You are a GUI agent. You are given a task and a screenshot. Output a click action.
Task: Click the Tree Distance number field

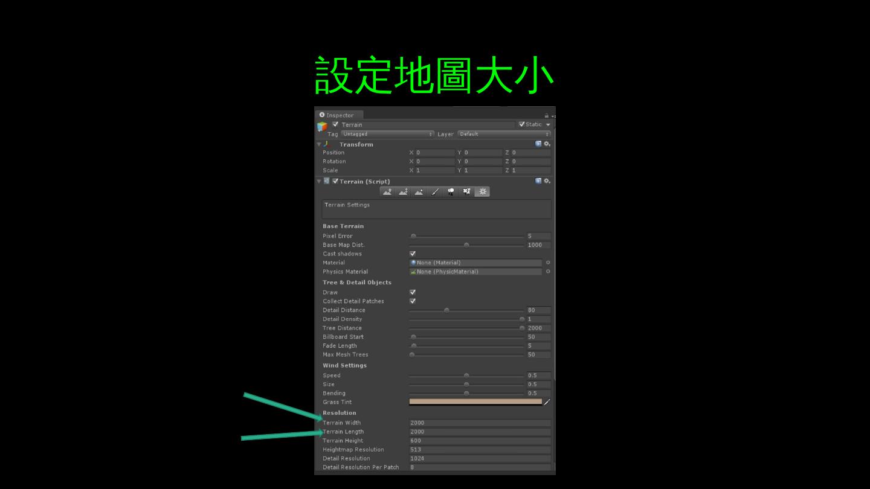click(x=539, y=328)
